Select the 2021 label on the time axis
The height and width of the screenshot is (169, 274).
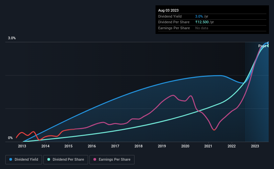click(208, 146)
